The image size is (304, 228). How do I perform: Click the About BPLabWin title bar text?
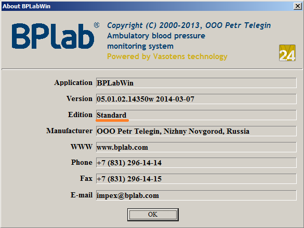[27, 6]
